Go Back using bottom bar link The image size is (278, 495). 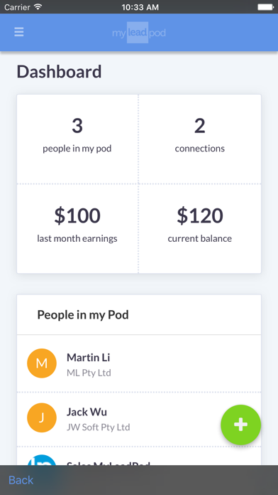21,480
